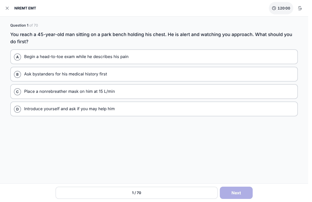Select the circled letter D option marker

point(17,109)
